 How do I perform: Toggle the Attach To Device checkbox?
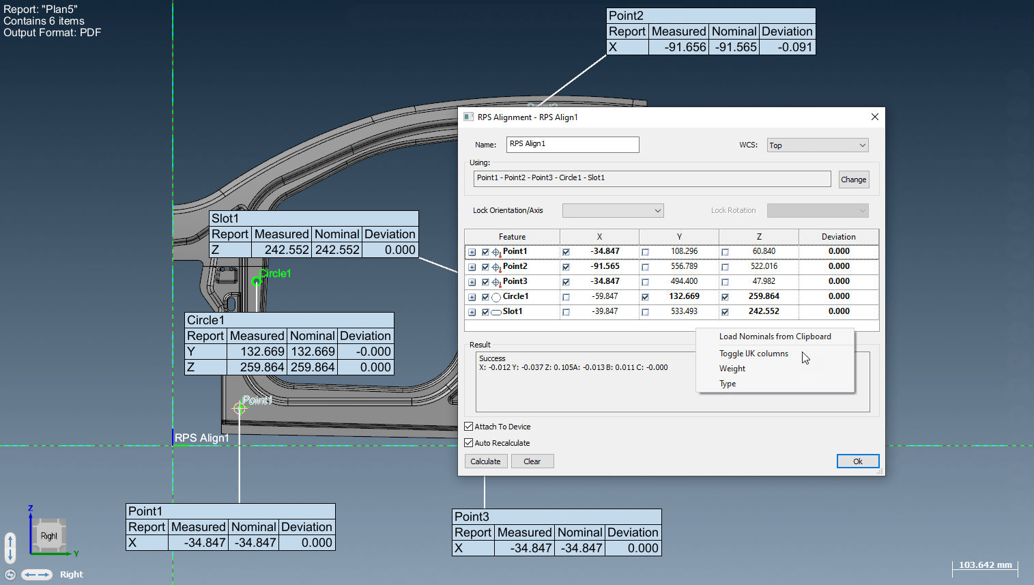(469, 427)
